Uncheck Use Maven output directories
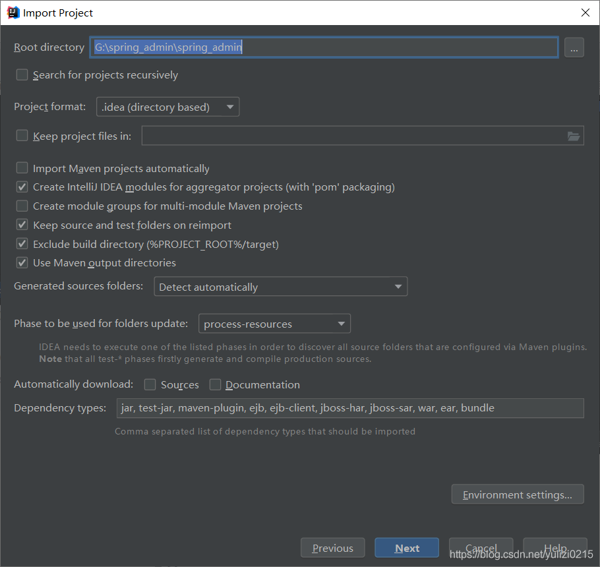The height and width of the screenshot is (567, 600). [22, 263]
